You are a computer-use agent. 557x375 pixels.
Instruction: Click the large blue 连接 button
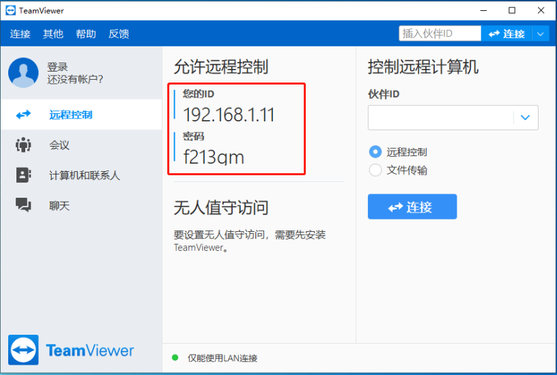[x=412, y=207]
